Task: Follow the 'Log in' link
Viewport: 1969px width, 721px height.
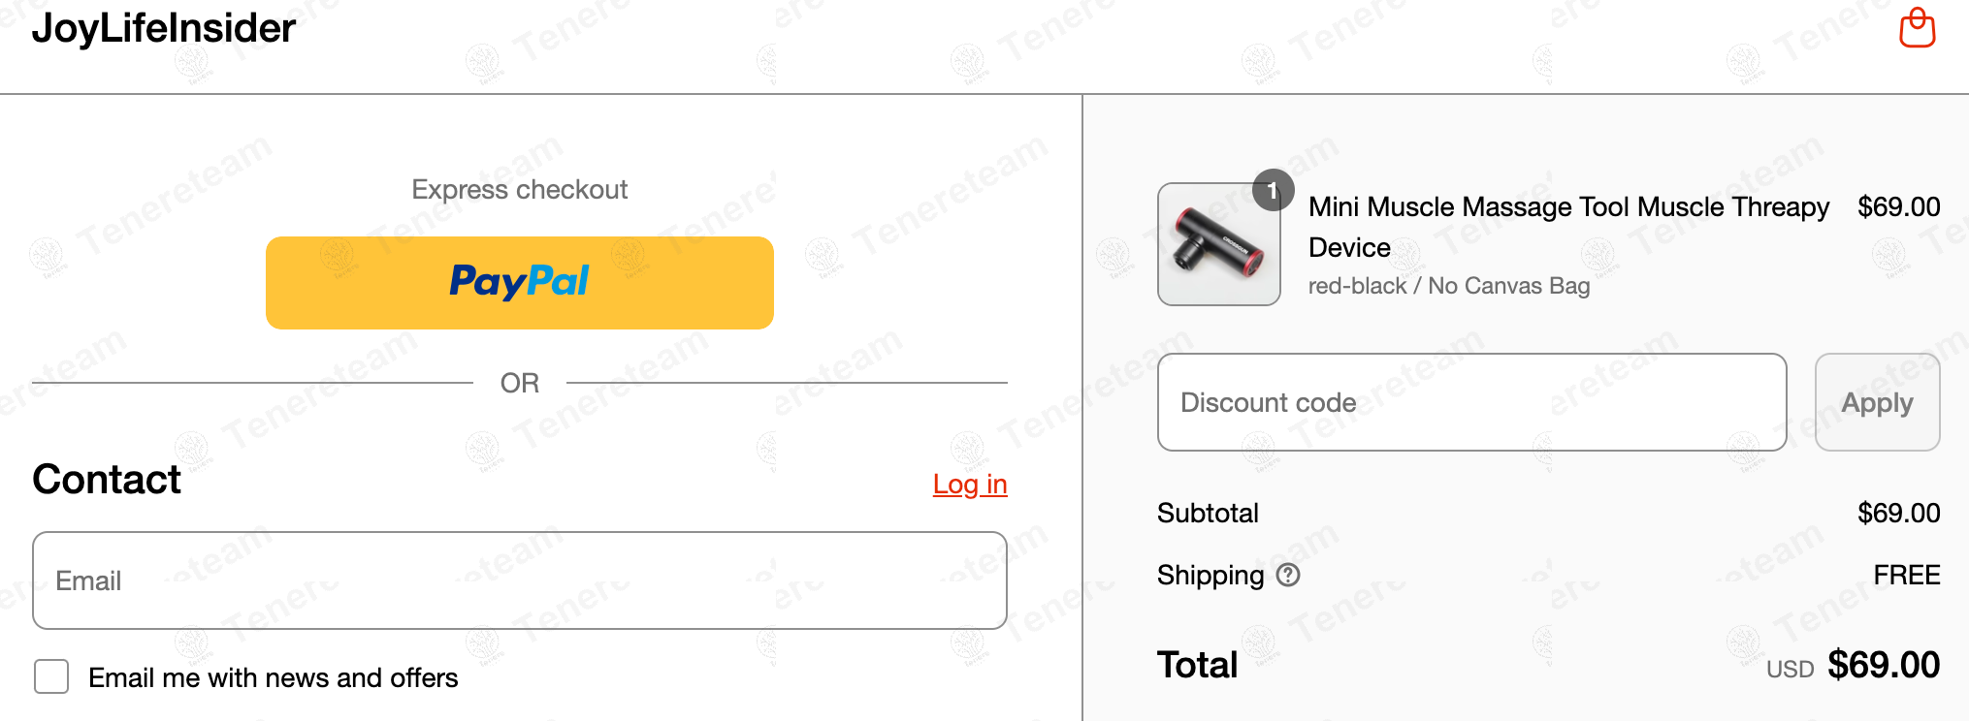Action: click(x=969, y=484)
